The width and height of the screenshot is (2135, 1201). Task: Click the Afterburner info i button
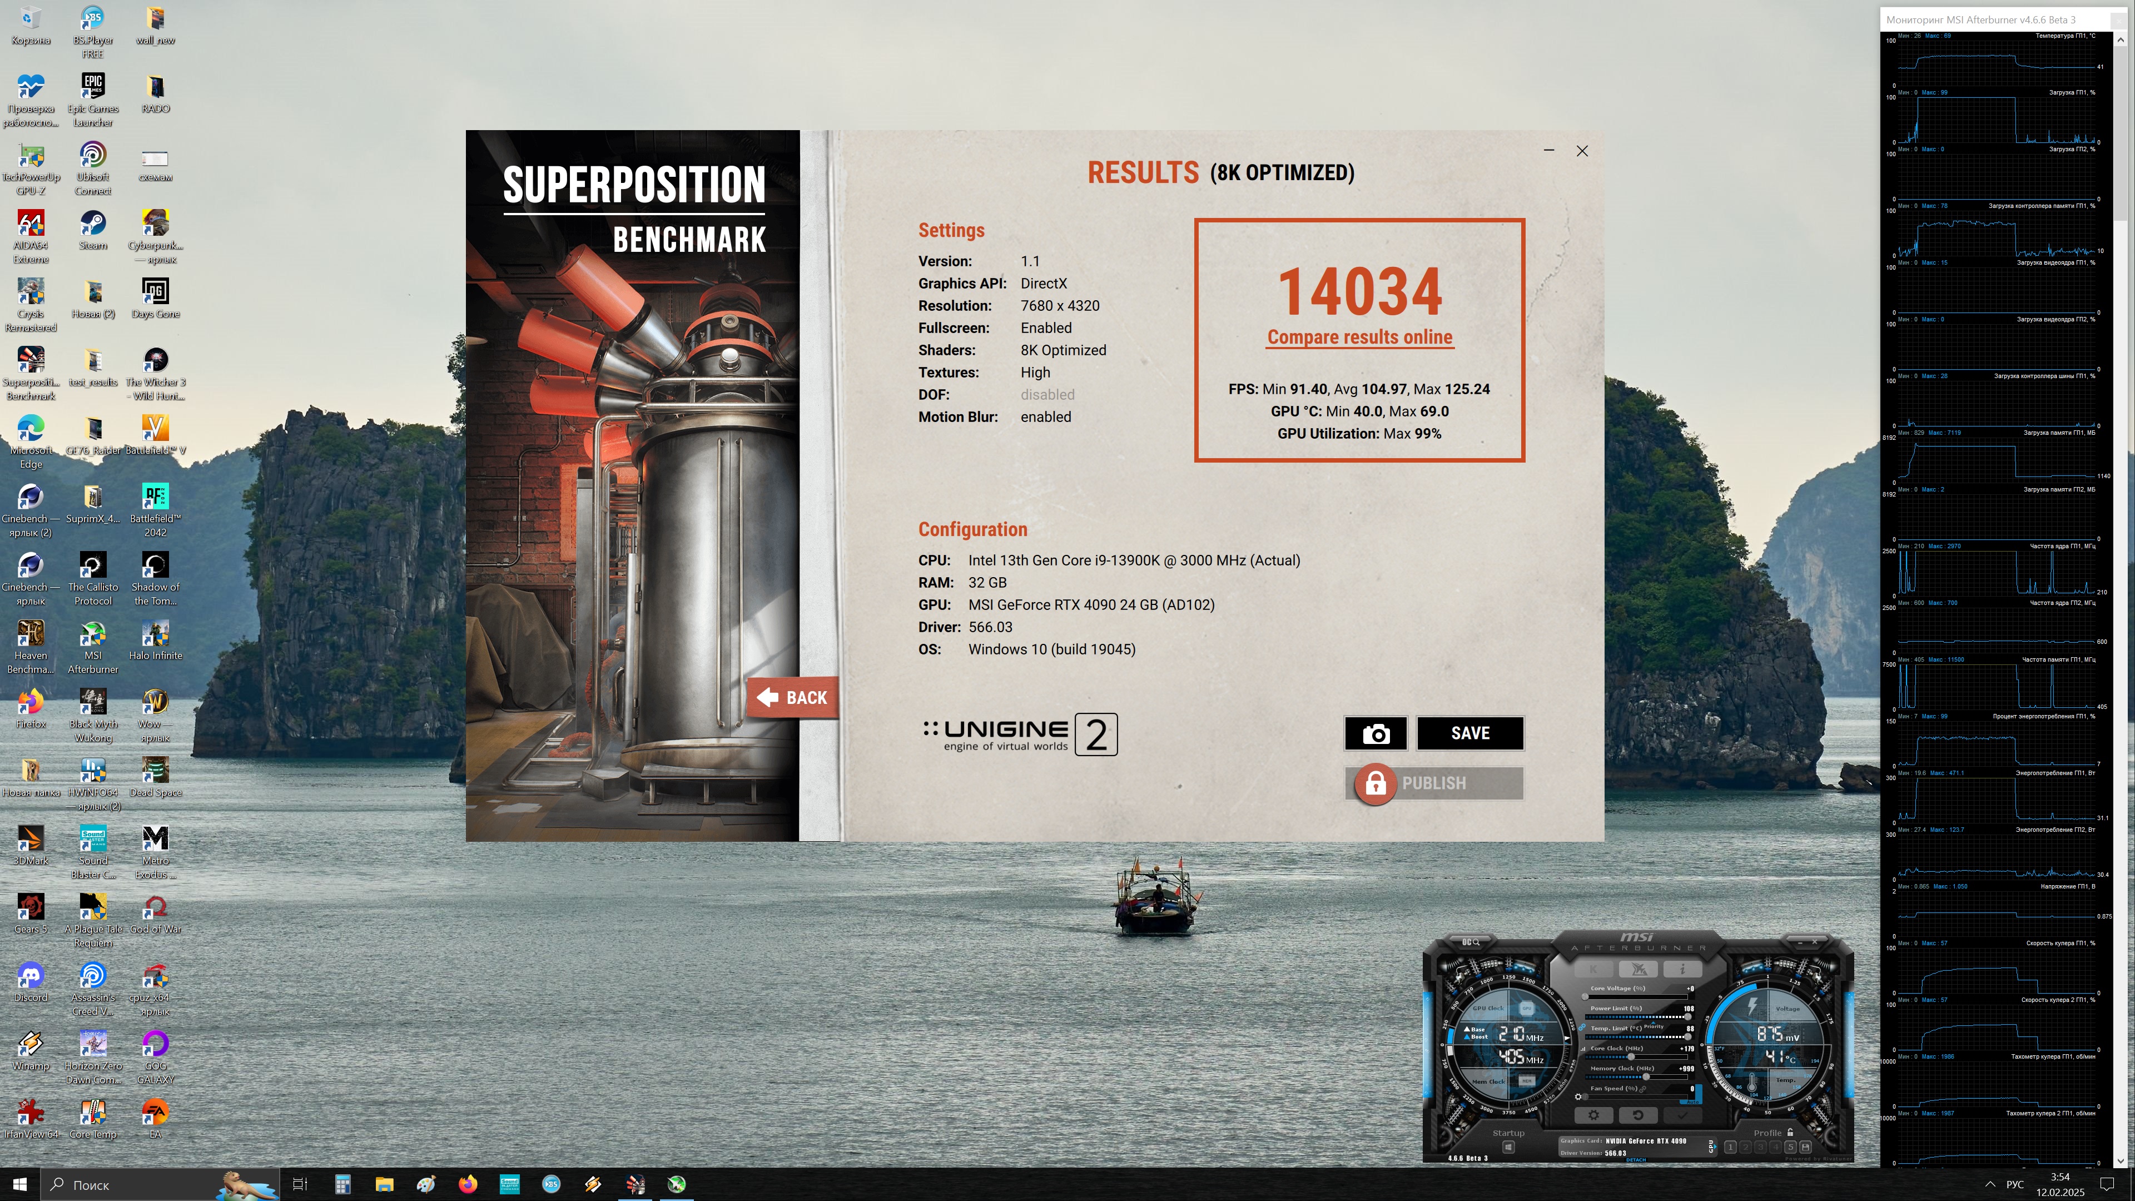pos(1682,969)
